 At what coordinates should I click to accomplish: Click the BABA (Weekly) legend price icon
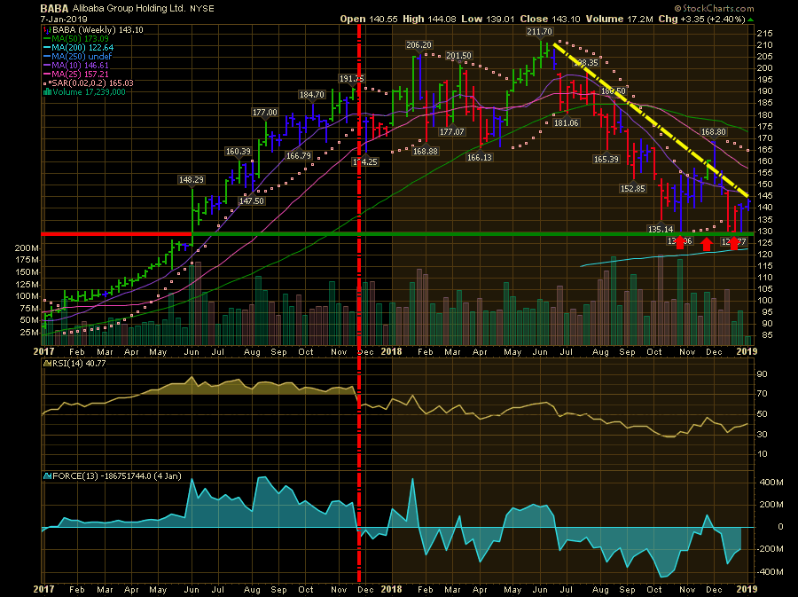45,29
